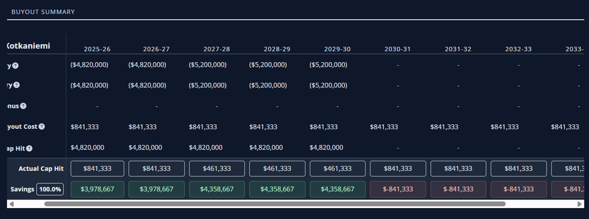Click help icon beside second salary row
Viewport: 589px width, 219px height.
tap(17, 85)
